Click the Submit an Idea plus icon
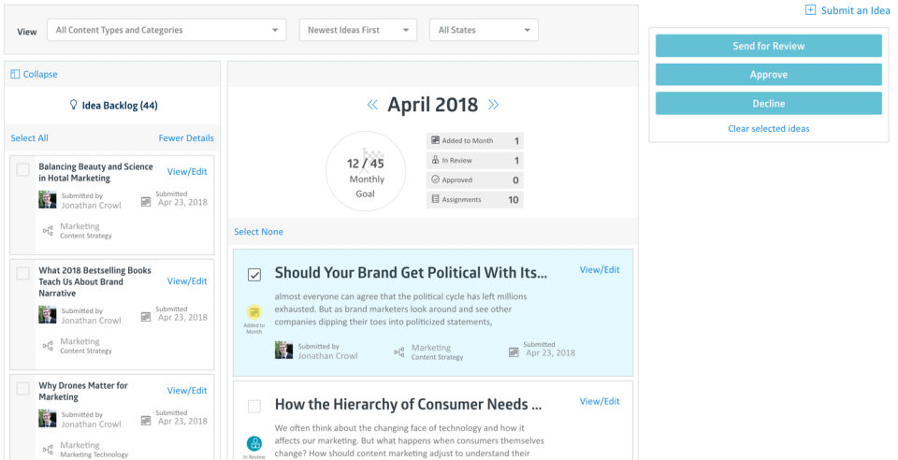The width and height of the screenshot is (898, 460). point(810,10)
